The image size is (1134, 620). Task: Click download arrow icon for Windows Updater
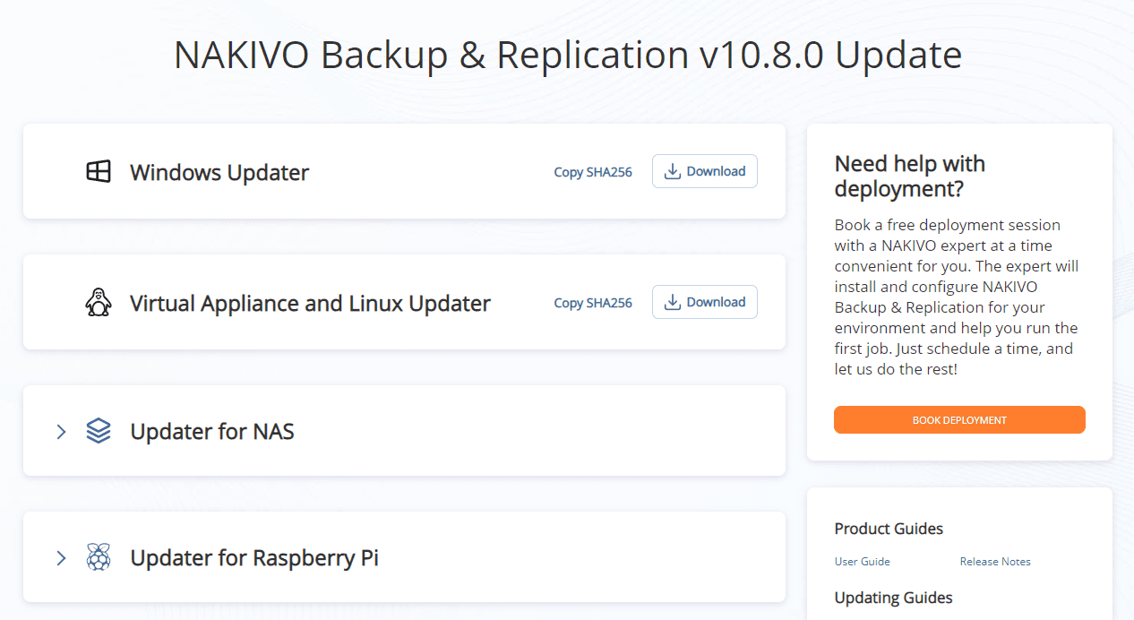[x=673, y=171]
